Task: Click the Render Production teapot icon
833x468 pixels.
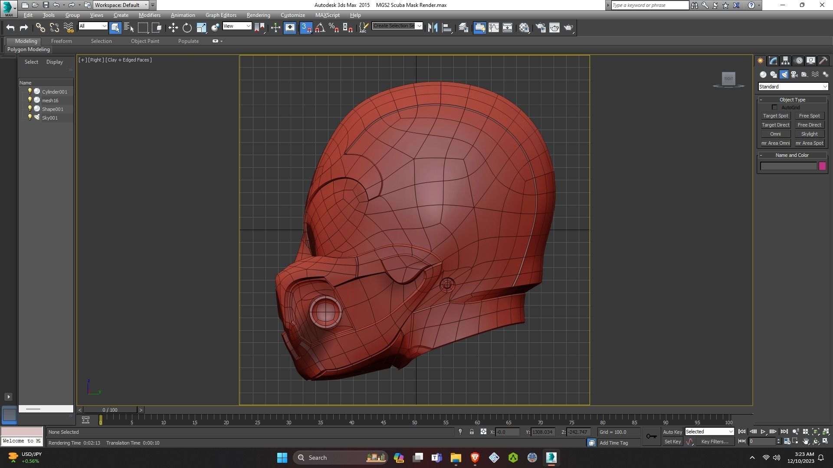Action: (568, 28)
